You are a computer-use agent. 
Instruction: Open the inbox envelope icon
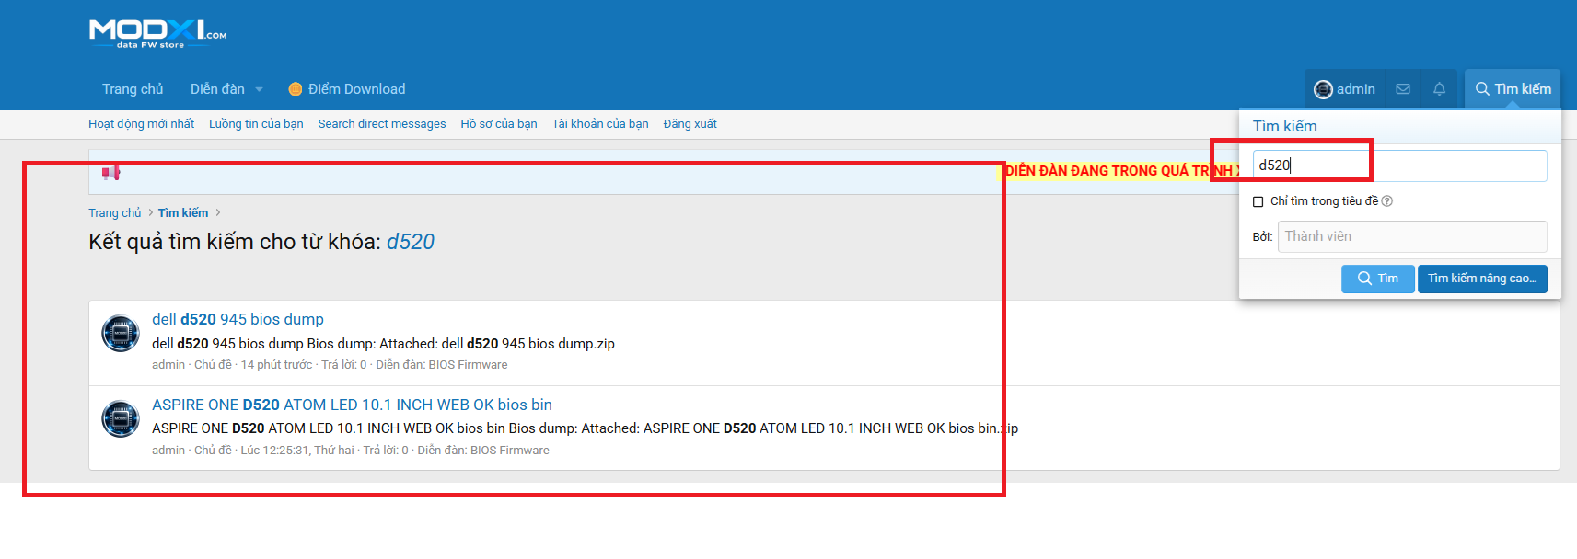pyautogui.click(x=1403, y=89)
